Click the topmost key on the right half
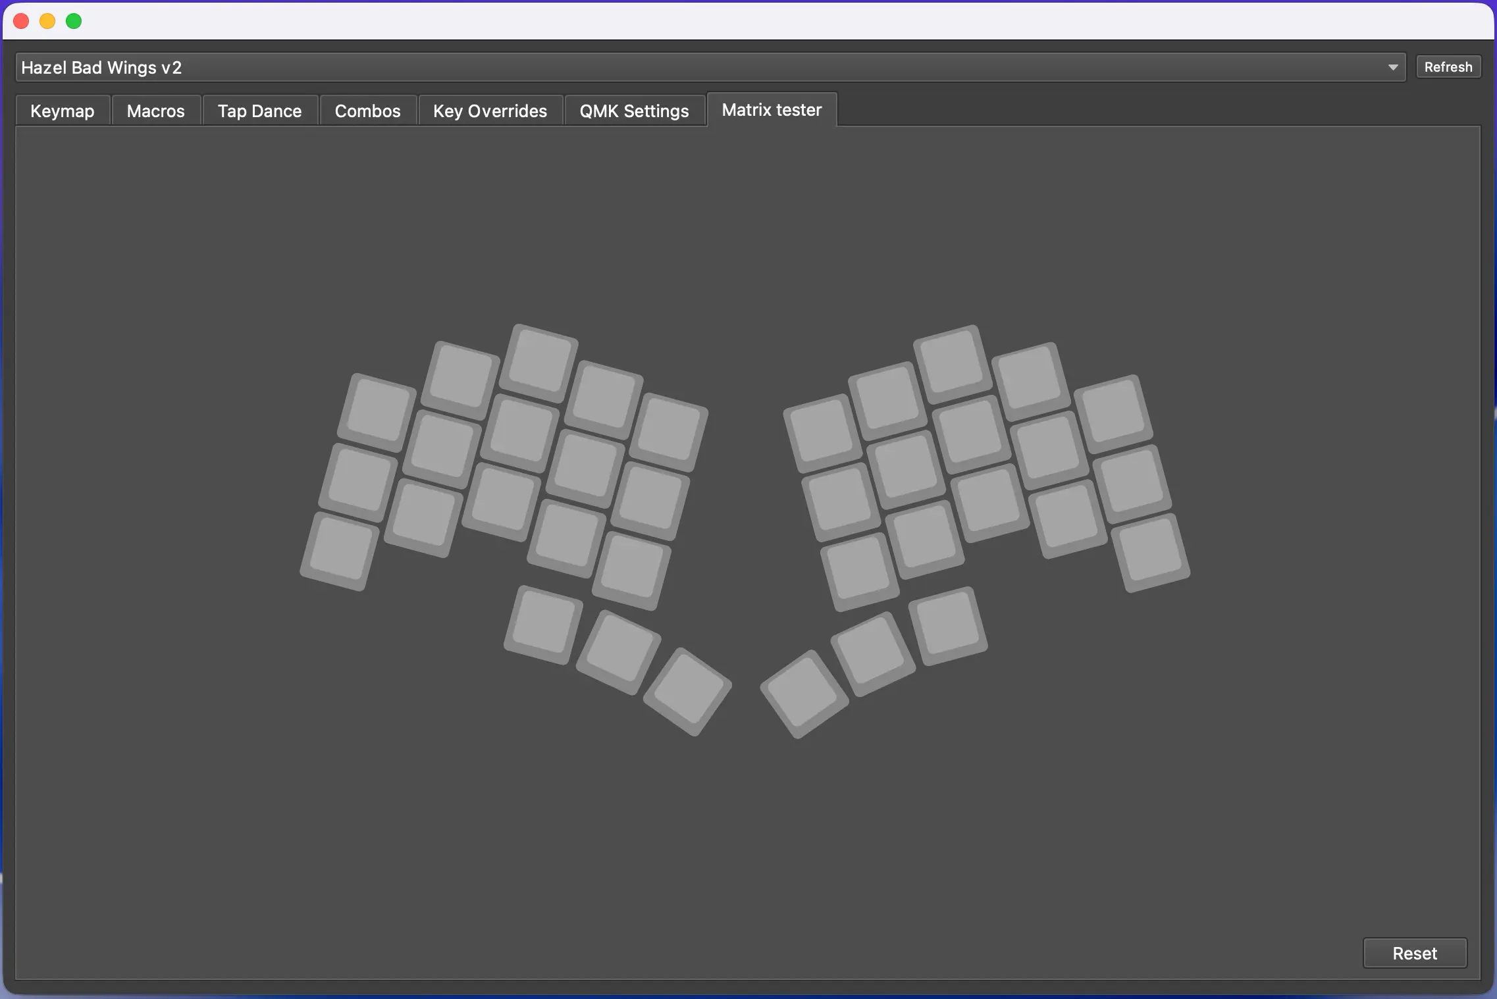The image size is (1497, 999). point(951,363)
